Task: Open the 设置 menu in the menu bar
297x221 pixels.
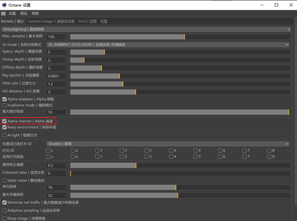Action: point(12,13)
